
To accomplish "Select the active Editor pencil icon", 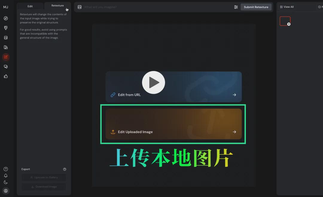I will [x=6, y=57].
